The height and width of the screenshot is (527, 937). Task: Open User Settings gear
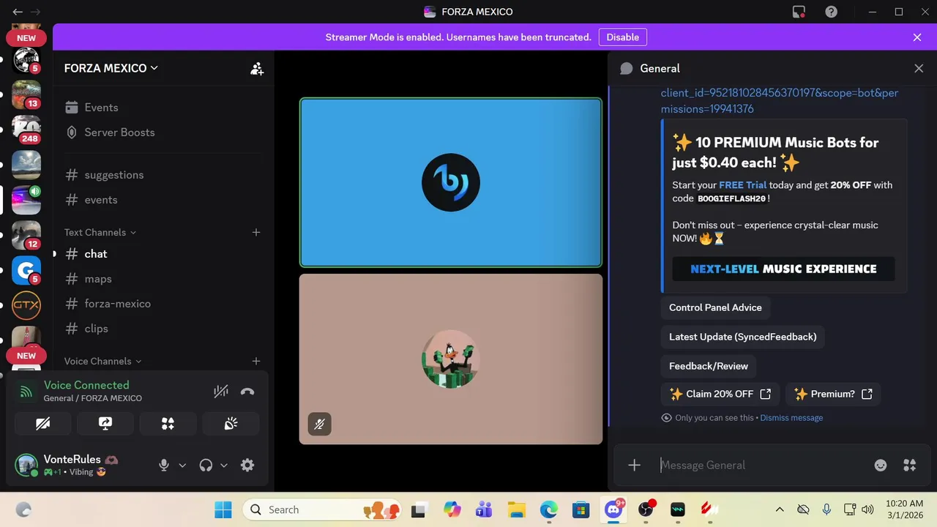point(247,465)
